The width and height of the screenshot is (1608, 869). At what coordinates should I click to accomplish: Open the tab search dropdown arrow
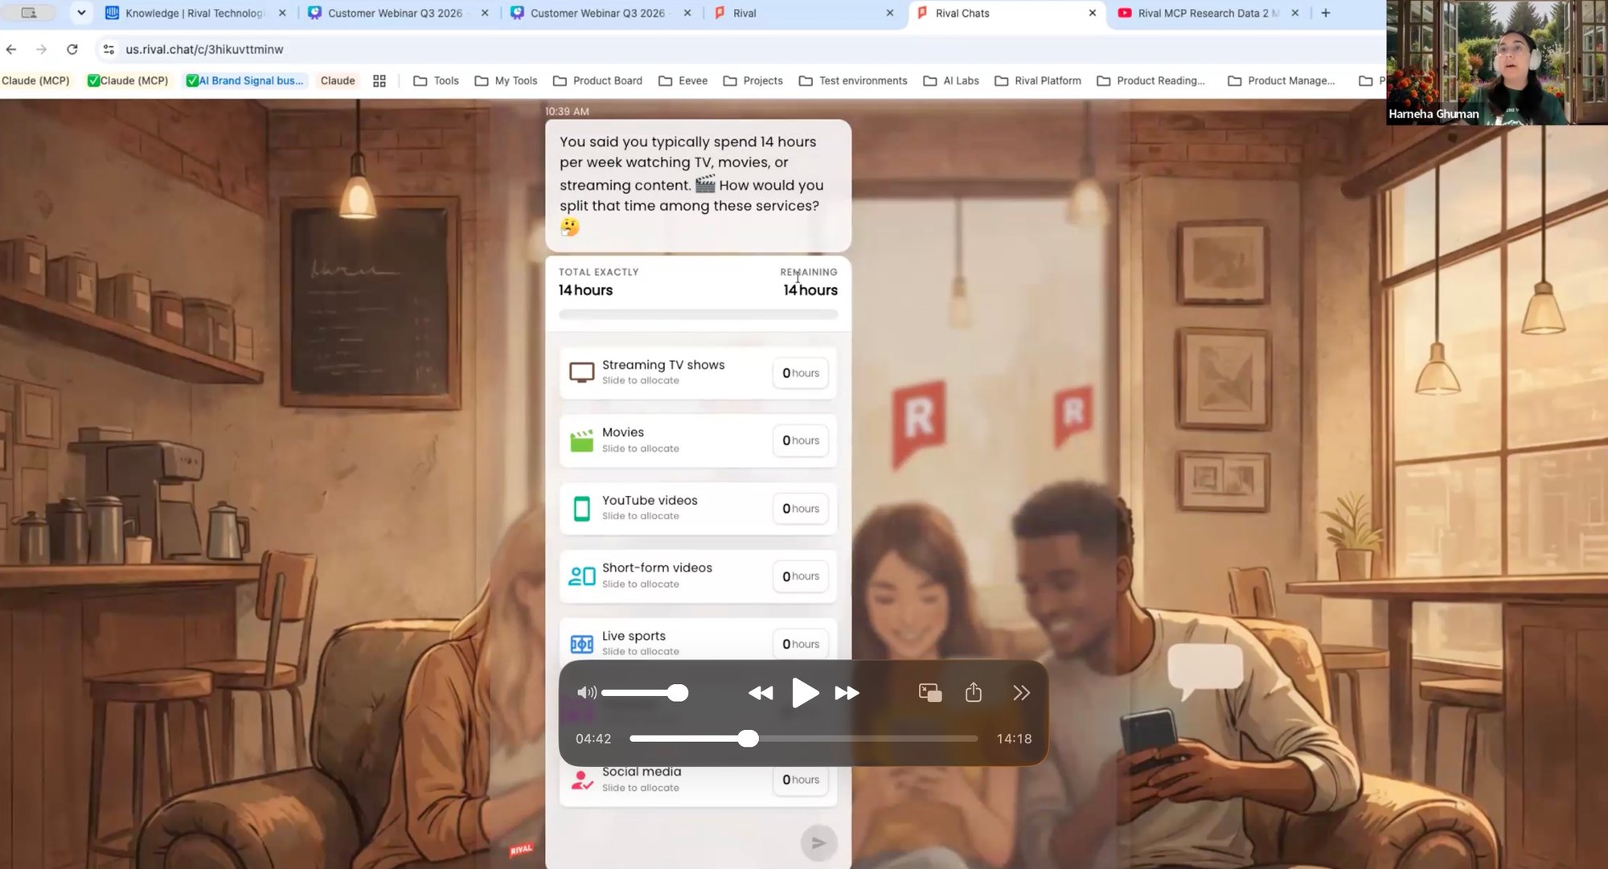[81, 13]
